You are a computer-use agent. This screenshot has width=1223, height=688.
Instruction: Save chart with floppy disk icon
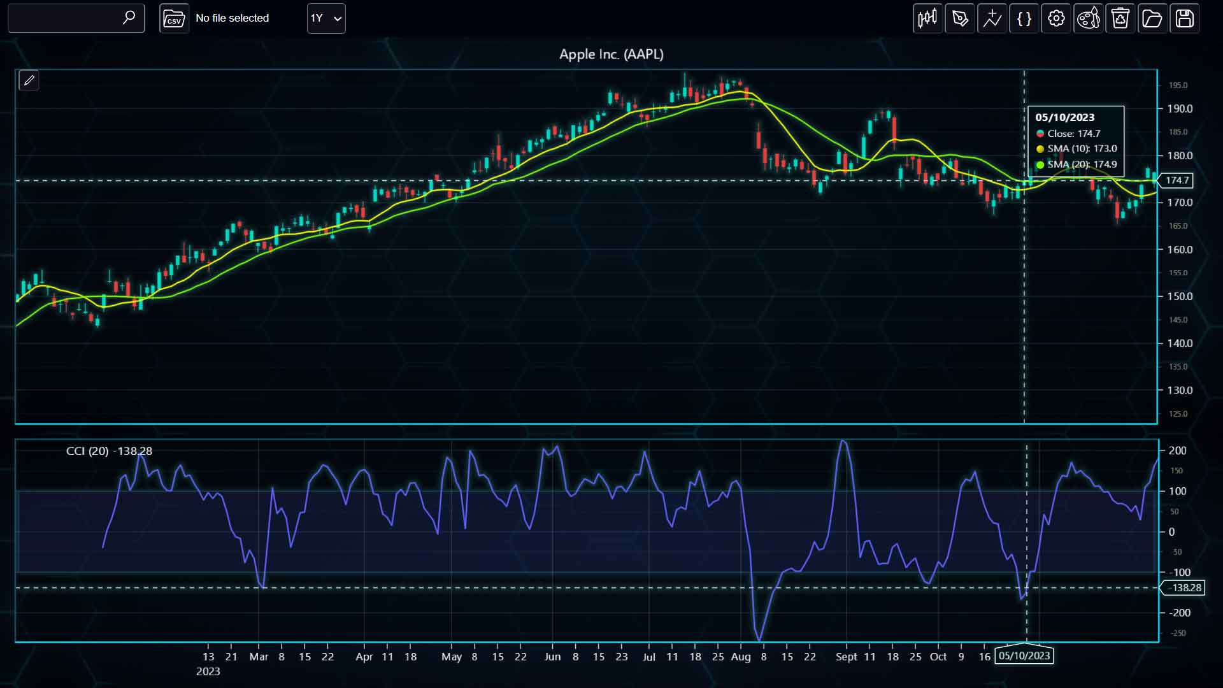1185,18
